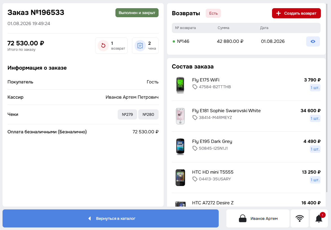View return №146 details via eye icon
Viewport: 331px width, 230px height.
[x=313, y=41]
